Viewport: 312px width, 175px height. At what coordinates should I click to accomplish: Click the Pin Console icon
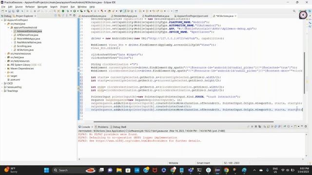pos(285,126)
